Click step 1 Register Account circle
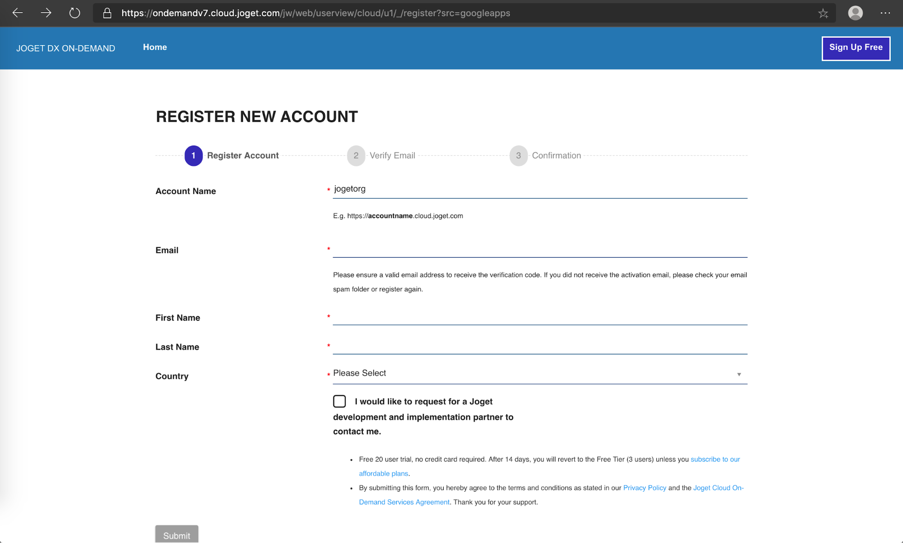The width and height of the screenshot is (903, 543). [x=193, y=156]
